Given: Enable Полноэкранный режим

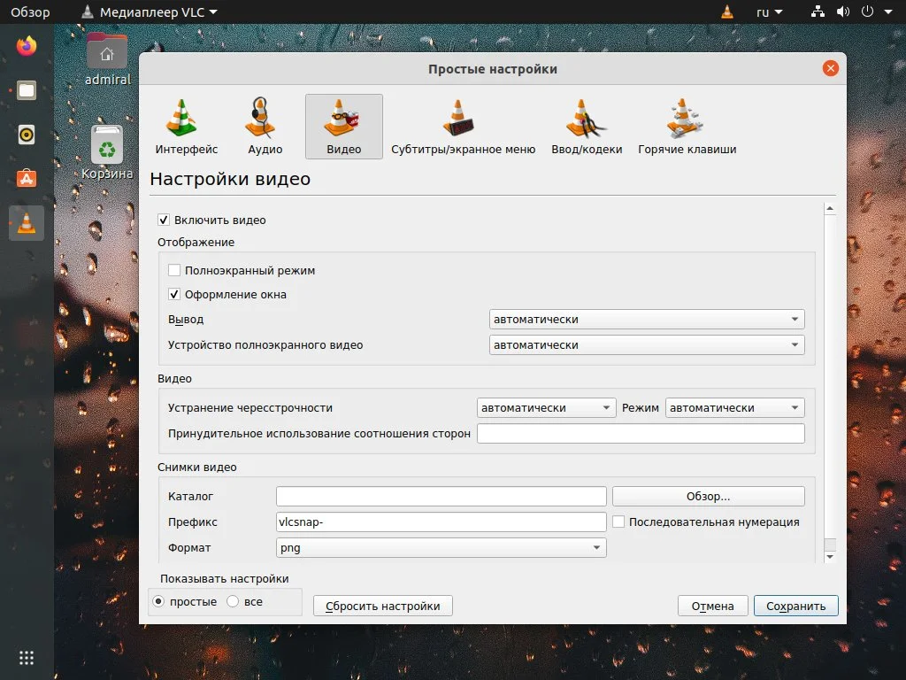Looking at the screenshot, I should [x=174, y=270].
